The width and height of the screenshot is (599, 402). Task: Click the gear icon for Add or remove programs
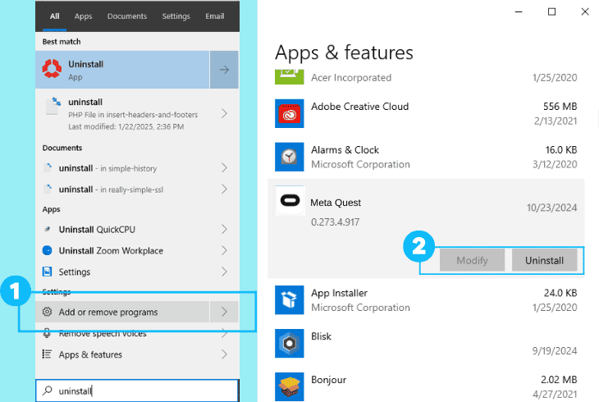(x=47, y=312)
